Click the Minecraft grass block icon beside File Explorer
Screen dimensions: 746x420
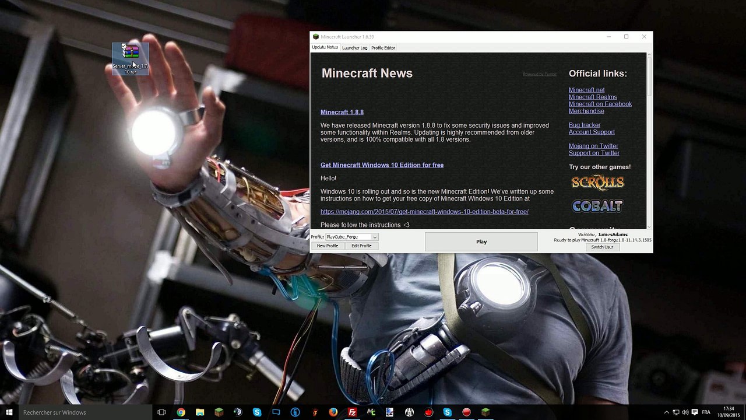(219, 412)
